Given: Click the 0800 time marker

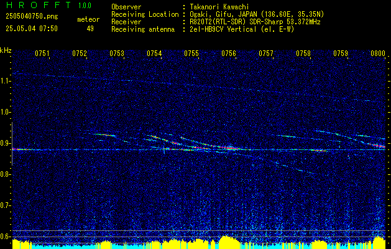Looking at the screenshot, I should (x=378, y=54).
